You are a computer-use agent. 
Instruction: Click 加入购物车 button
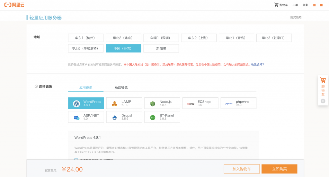pyautogui.click(x=242, y=169)
